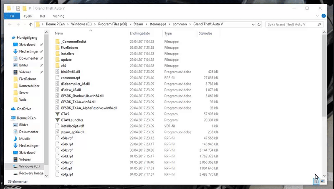
Task: Refresh the Grand Theft Auto V folder
Action: tap(259, 25)
